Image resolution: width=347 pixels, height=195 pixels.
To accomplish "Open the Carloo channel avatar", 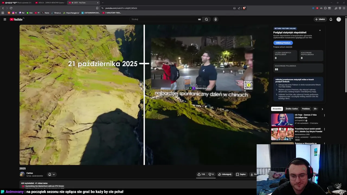I will coord(22,174).
